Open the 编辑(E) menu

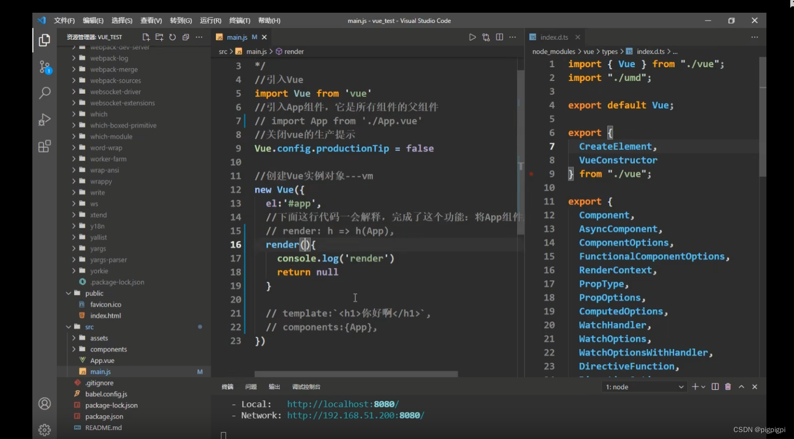[x=93, y=21]
